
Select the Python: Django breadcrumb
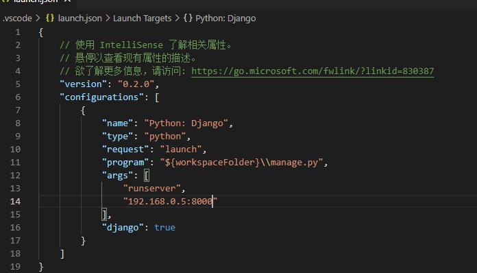click(x=225, y=19)
